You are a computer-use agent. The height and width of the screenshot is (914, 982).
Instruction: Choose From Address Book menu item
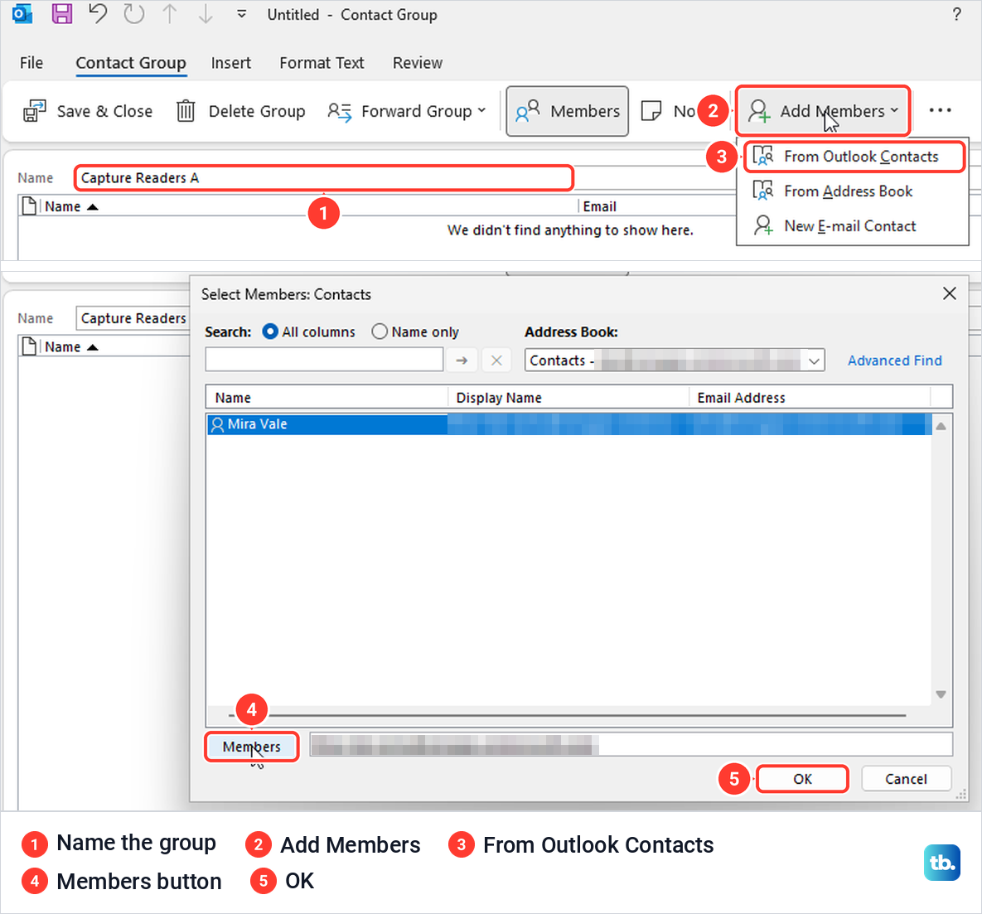(x=853, y=191)
